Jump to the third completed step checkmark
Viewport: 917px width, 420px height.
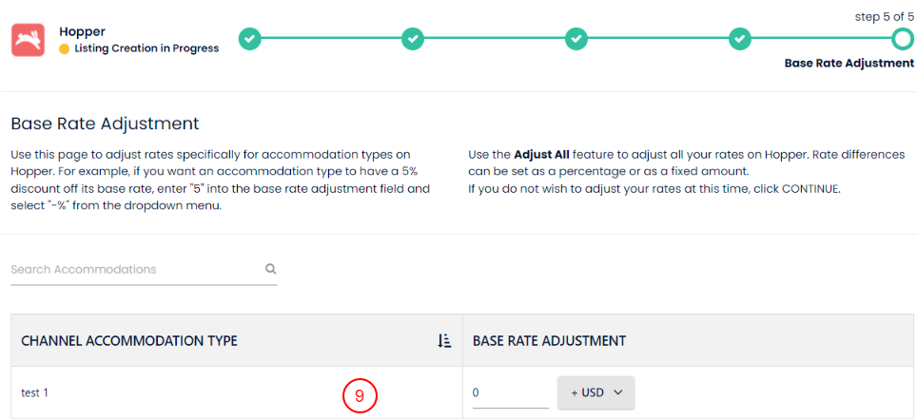(576, 39)
